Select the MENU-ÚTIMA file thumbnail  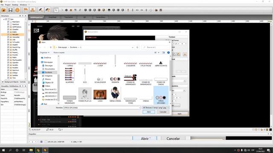pyautogui.click(x=115, y=94)
